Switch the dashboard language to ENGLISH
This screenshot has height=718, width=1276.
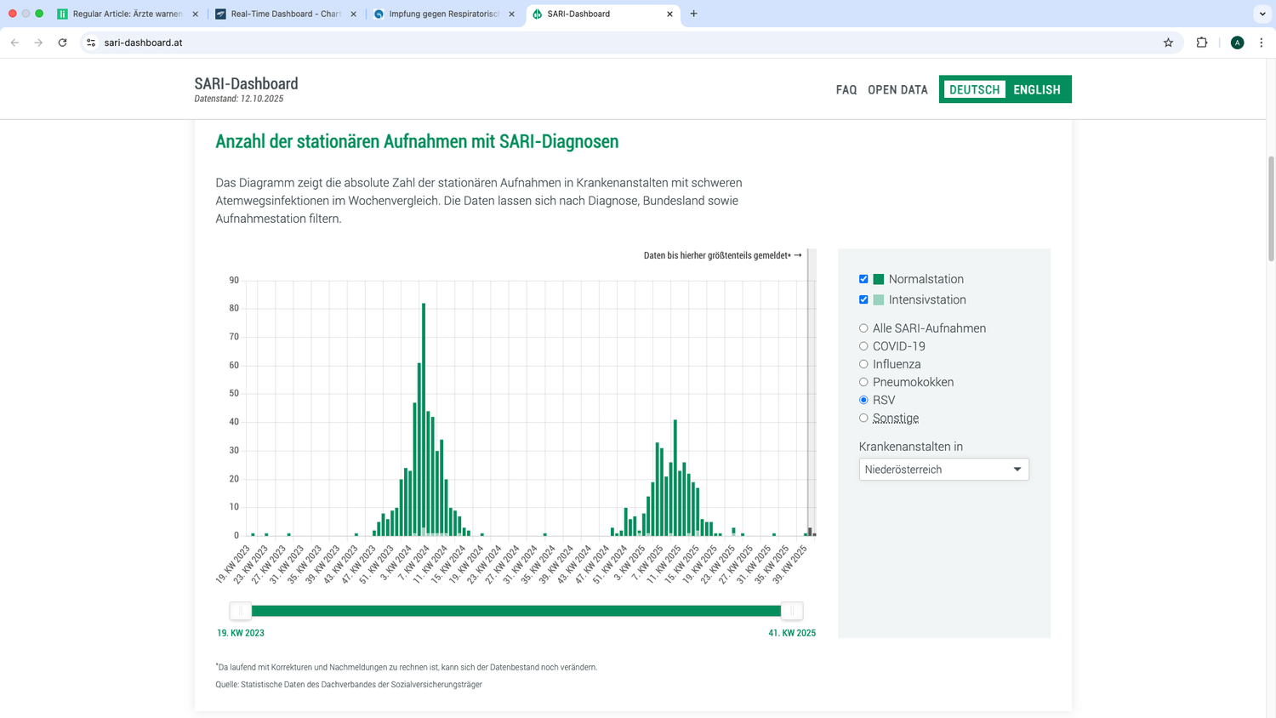(1036, 89)
